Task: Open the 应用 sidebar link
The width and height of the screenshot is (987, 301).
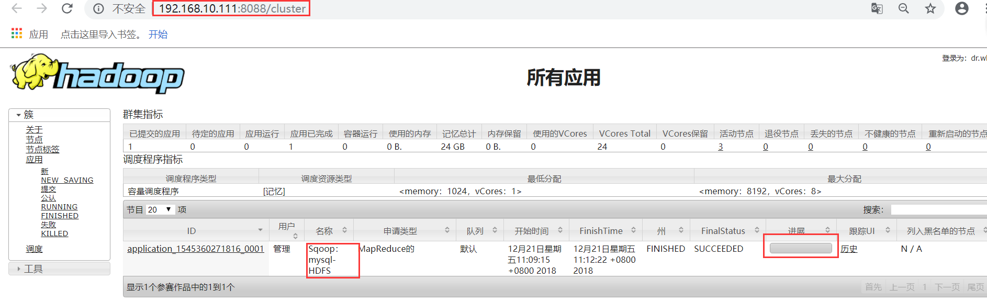Action: tap(34, 160)
